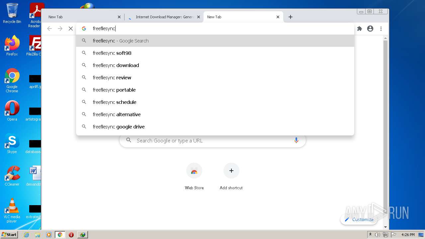425x239 pixels.
Task: Open the CCleaner desktop shortcut
Action: click(12, 176)
